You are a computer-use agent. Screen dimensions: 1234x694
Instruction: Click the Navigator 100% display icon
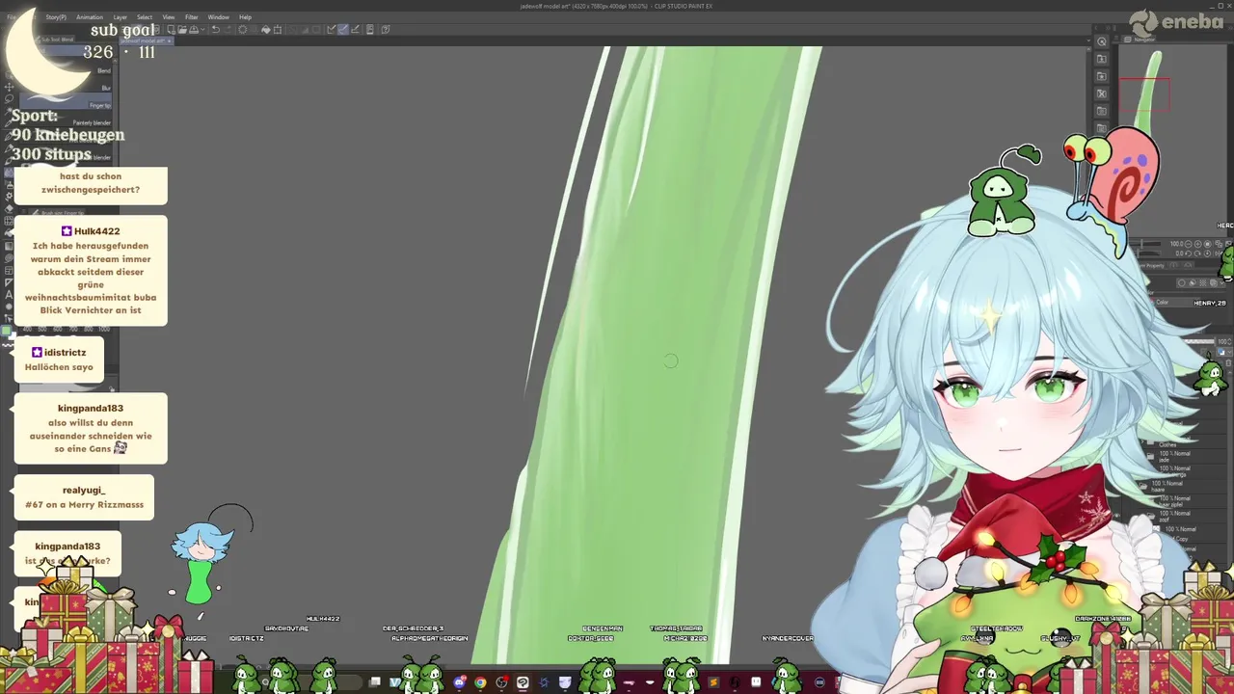point(1208,244)
